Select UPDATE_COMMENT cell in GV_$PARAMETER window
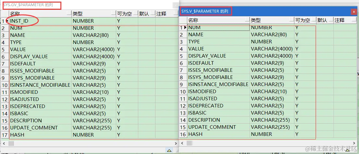 point(40,127)
